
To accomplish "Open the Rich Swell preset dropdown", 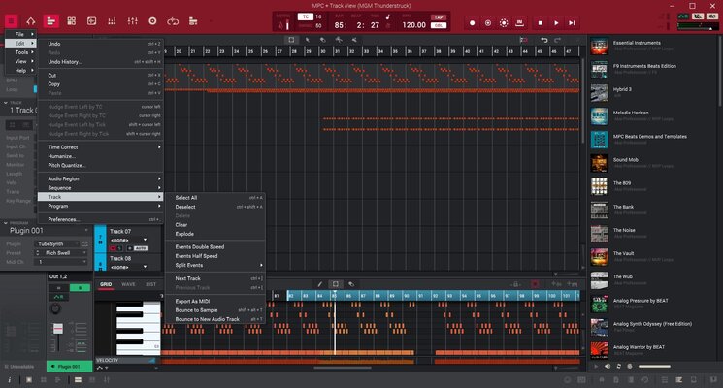I will pyautogui.click(x=61, y=253).
